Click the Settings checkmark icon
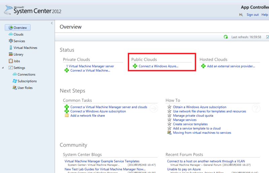 tap(11, 68)
